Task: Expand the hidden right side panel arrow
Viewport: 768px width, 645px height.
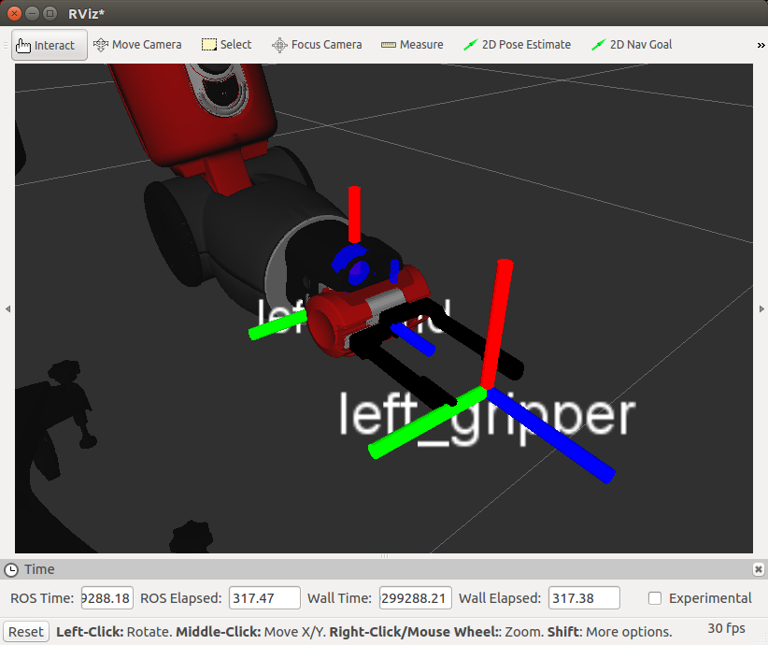Action: (761, 308)
